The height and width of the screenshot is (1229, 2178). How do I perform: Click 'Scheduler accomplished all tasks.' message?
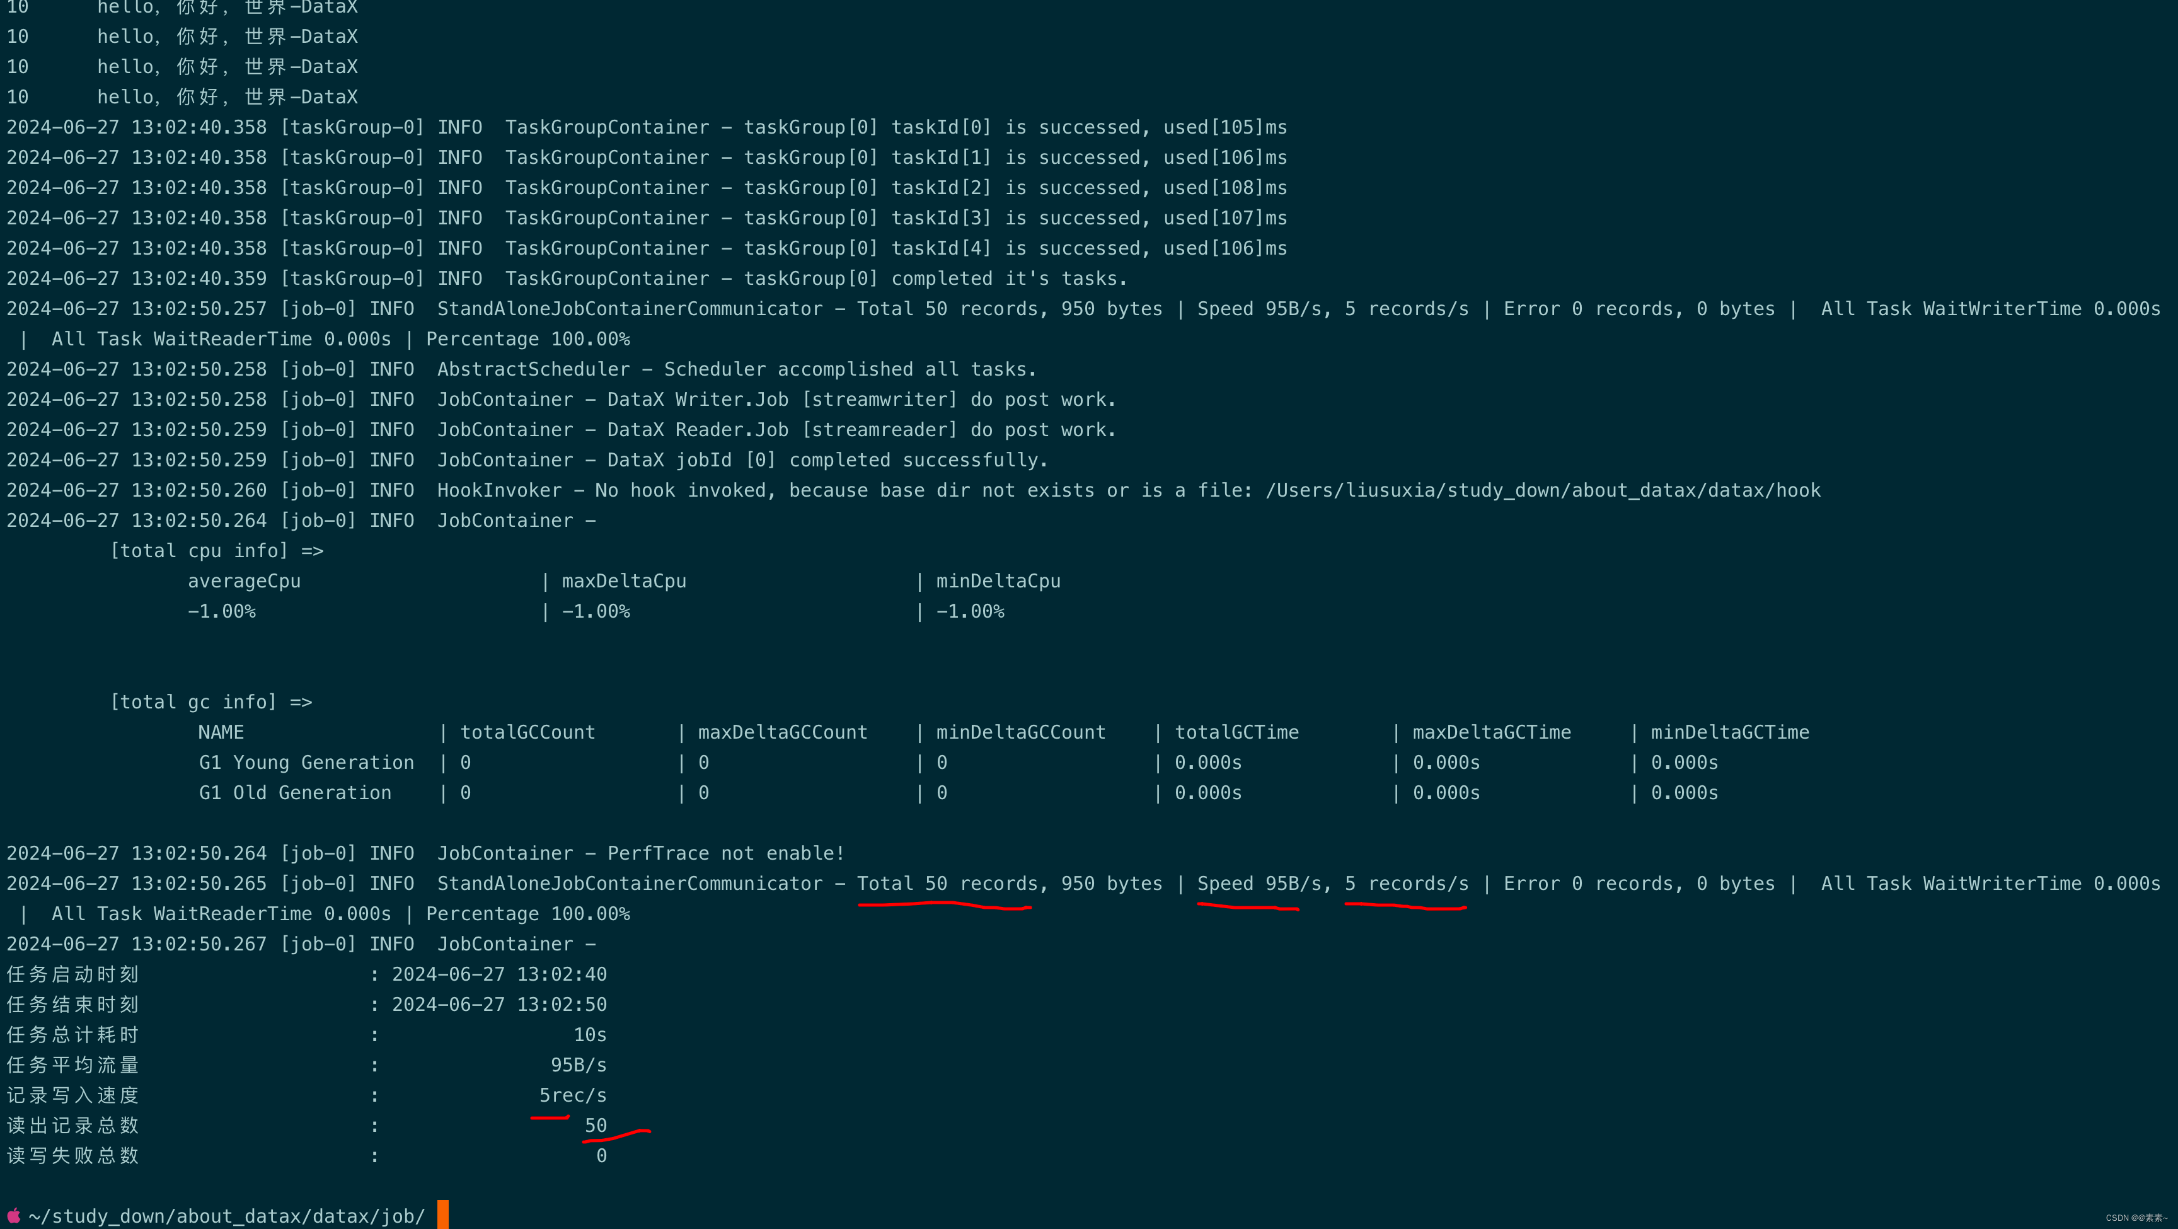coord(850,369)
